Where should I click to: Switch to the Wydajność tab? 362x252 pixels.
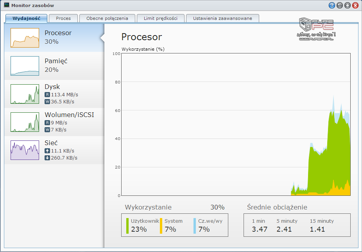pos(26,18)
